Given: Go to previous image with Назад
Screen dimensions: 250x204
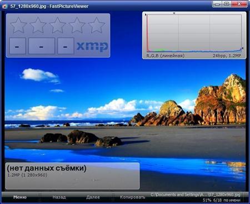Looking at the screenshot, I should (x=59, y=197).
